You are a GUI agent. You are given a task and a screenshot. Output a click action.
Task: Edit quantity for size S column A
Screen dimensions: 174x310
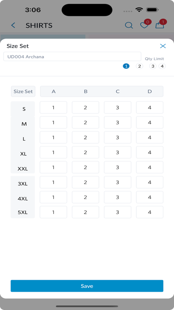(53, 107)
